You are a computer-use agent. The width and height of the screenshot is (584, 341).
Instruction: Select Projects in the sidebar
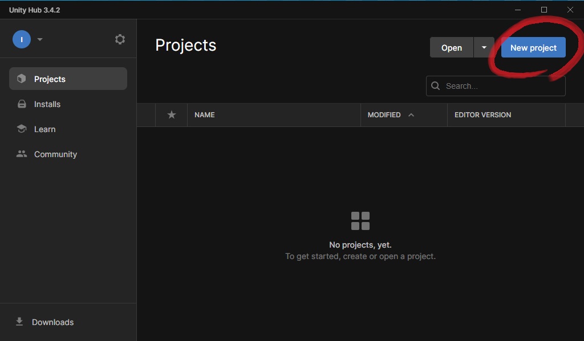[x=68, y=79]
